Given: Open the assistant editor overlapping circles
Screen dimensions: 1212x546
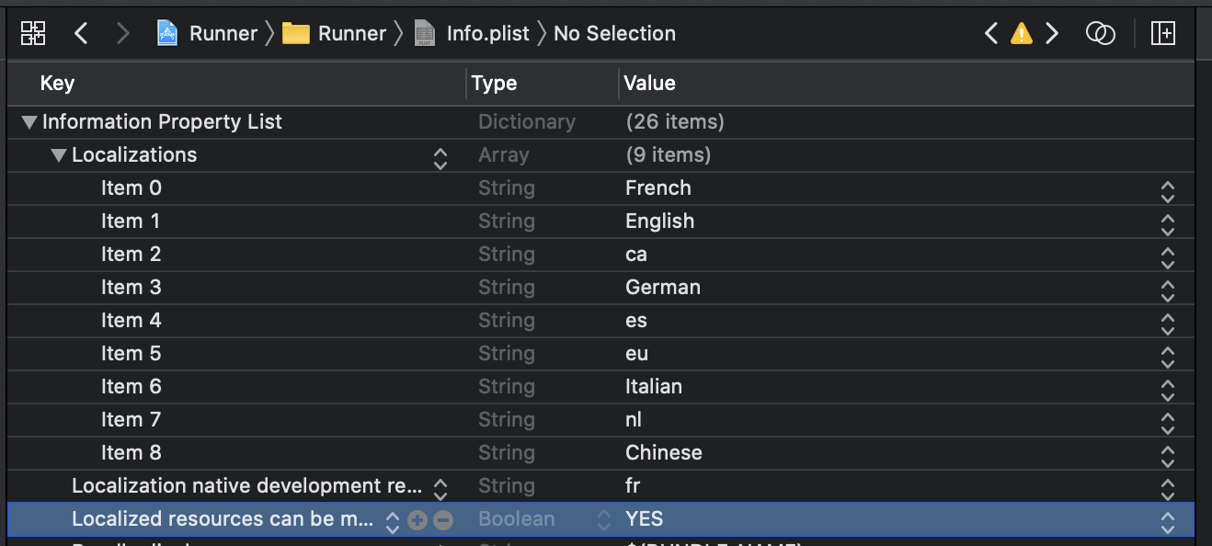Looking at the screenshot, I should [x=1100, y=33].
